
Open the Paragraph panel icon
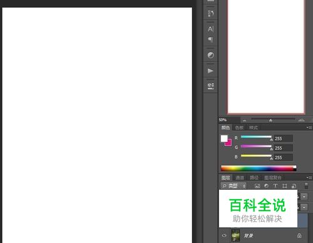(x=210, y=39)
